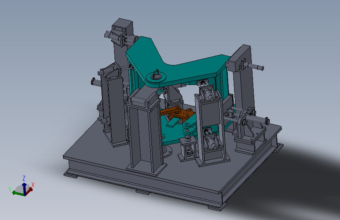340x220 pixels.
Task: Select the teal V-shaped top plate
Action: pos(173,69)
